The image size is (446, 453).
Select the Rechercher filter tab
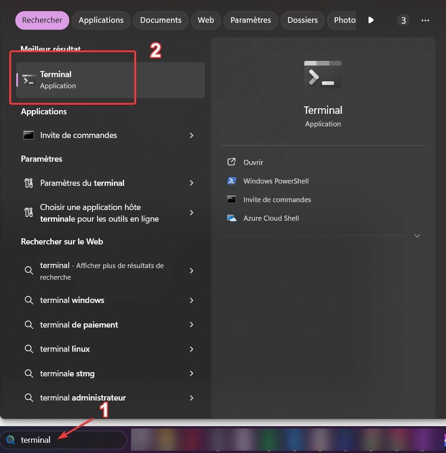(x=42, y=20)
